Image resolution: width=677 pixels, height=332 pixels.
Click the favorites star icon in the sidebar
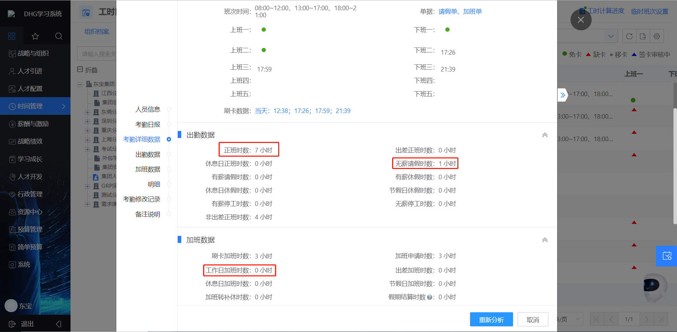35,36
